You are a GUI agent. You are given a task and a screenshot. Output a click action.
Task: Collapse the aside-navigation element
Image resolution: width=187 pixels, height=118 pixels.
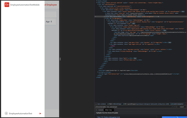(104, 17)
